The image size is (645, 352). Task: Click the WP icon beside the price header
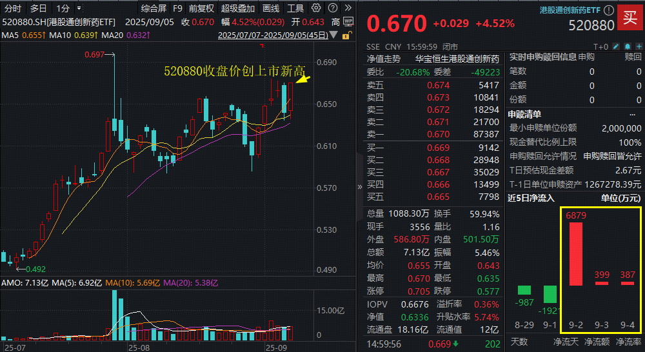coord(348,21)
